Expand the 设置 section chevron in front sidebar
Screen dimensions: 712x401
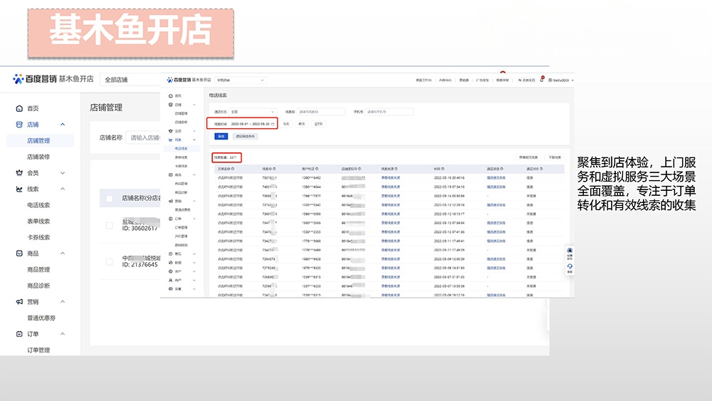194,289
